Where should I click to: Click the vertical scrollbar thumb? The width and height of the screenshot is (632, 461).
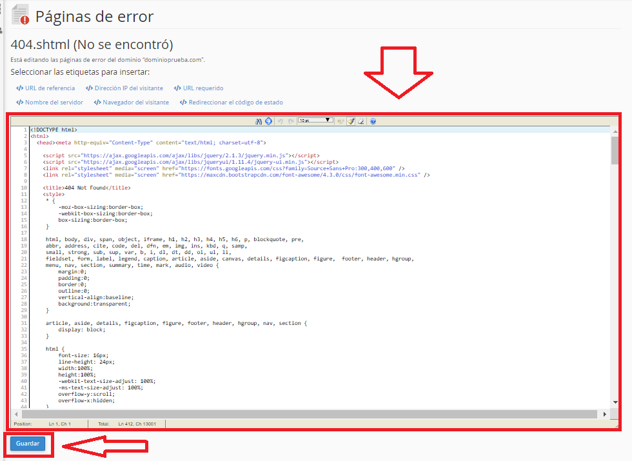615,150
